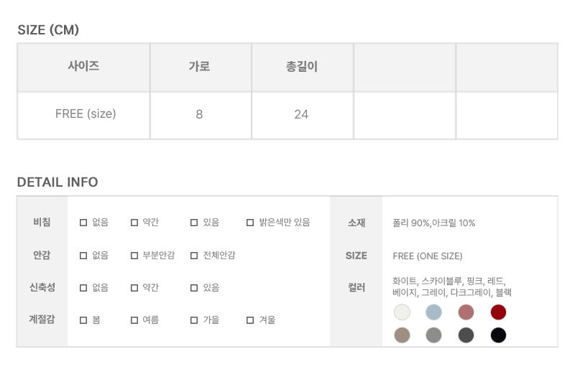The width and height of the screenshot is (575, 382).
Task: Click the 가로 column header
Action: pos(199,67)
